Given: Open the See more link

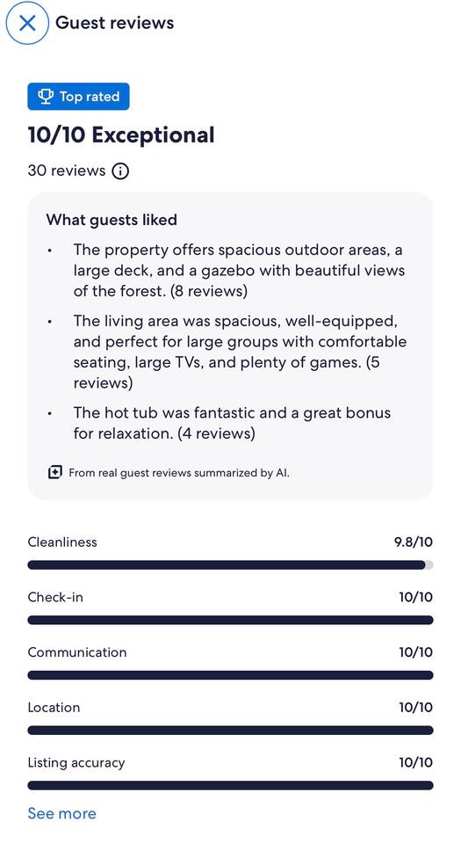Looking at the screenshot, I should click(x=61, y=813).
